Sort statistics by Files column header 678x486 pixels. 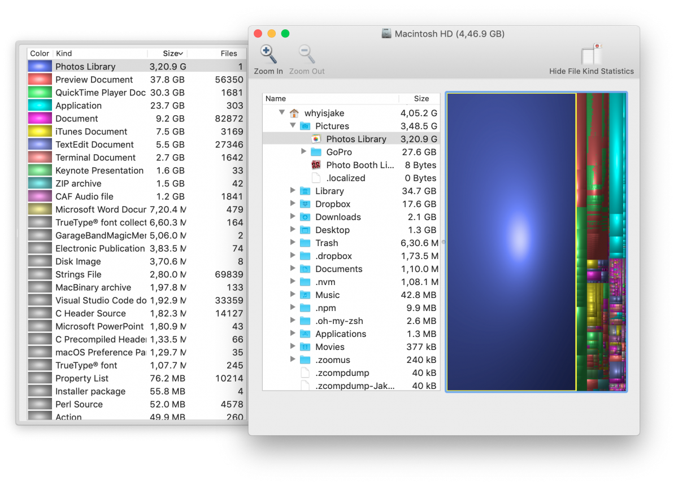[228, 54]
